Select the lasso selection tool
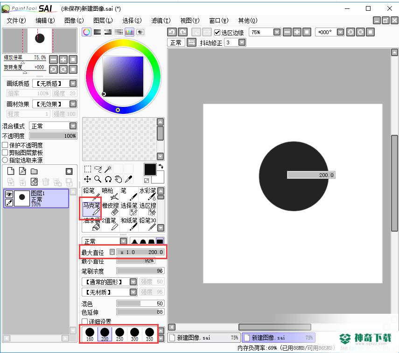 [98, 169]
